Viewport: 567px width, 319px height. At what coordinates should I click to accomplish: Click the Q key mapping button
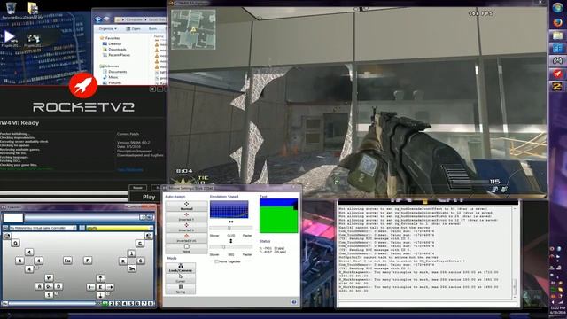[15, 243]
